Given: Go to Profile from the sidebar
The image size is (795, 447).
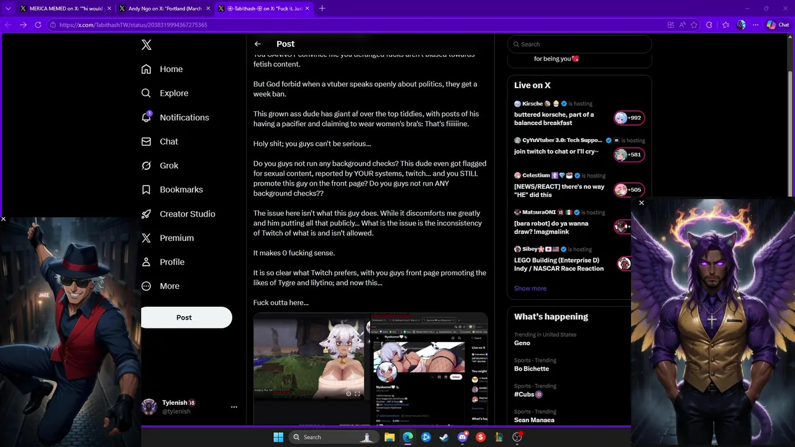Looking at the screenshot, I should (163, 262).
